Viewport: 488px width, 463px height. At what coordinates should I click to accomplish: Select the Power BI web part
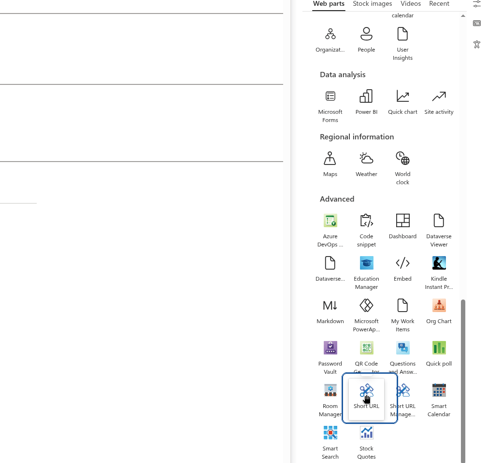366,103
